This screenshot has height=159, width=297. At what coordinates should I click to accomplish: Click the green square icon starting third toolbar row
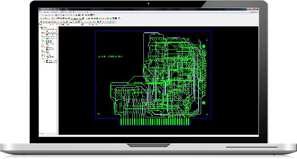click(41, 22)
